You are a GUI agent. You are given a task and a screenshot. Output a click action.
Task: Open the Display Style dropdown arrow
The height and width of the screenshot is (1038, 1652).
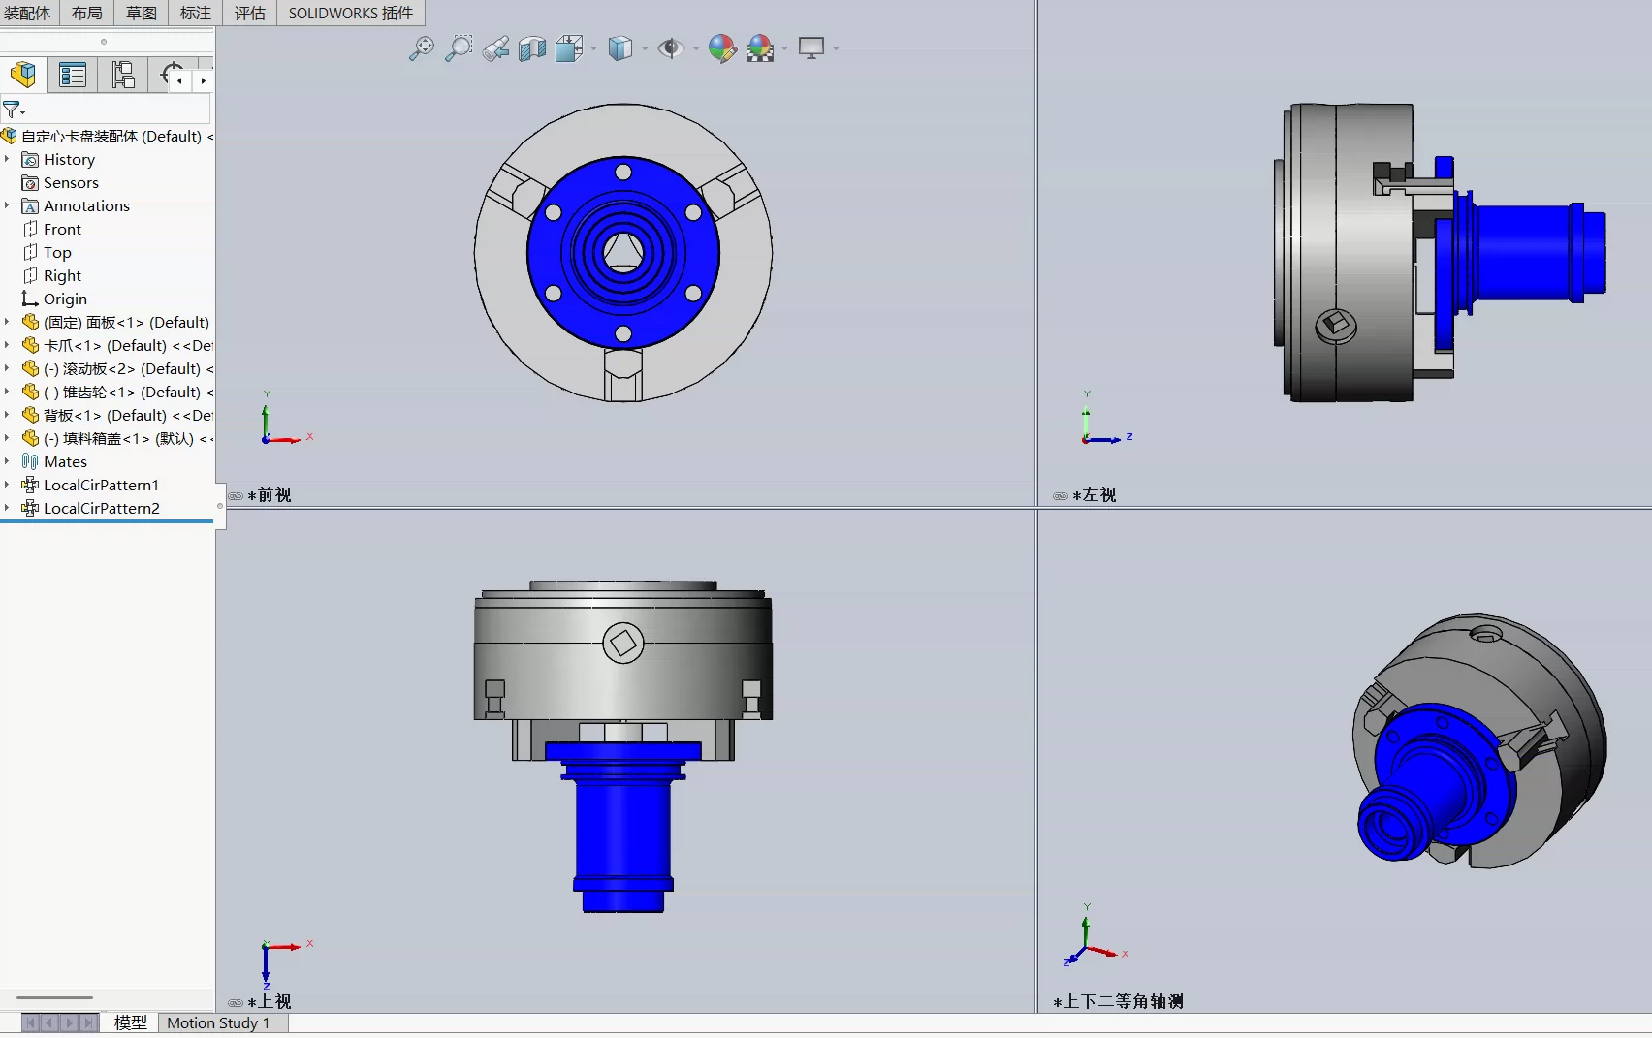(x=645, y=48)
